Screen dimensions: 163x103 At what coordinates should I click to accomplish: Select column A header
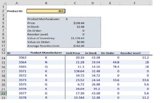17,3
